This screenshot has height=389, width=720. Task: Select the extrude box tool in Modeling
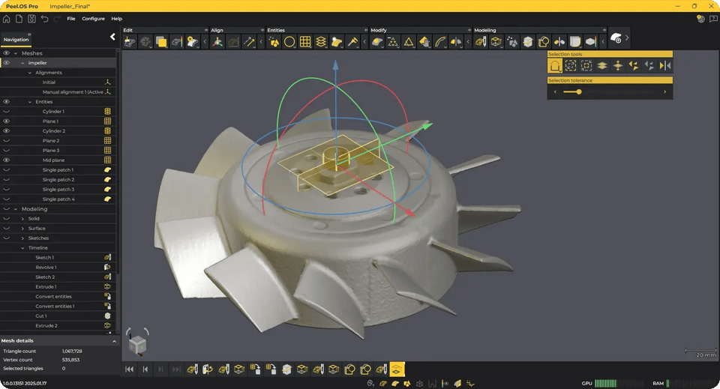pos(496,42)
